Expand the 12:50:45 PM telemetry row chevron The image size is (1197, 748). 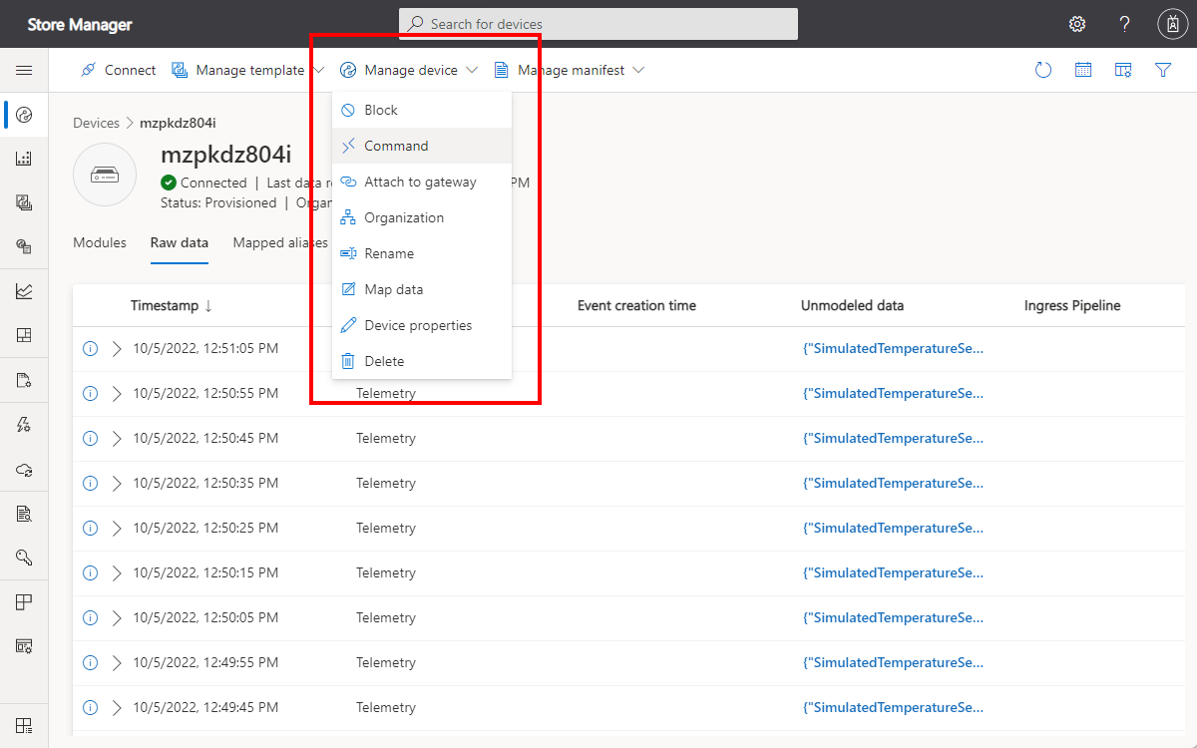(x=114, y=438)
